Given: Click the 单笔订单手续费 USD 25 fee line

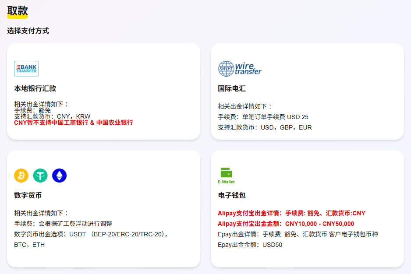Looking at the screenshot, I should point(263,117).
